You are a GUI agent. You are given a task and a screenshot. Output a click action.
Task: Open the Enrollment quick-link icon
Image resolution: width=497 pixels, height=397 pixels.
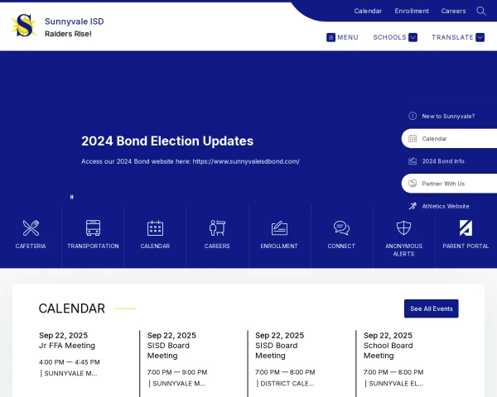279,227
